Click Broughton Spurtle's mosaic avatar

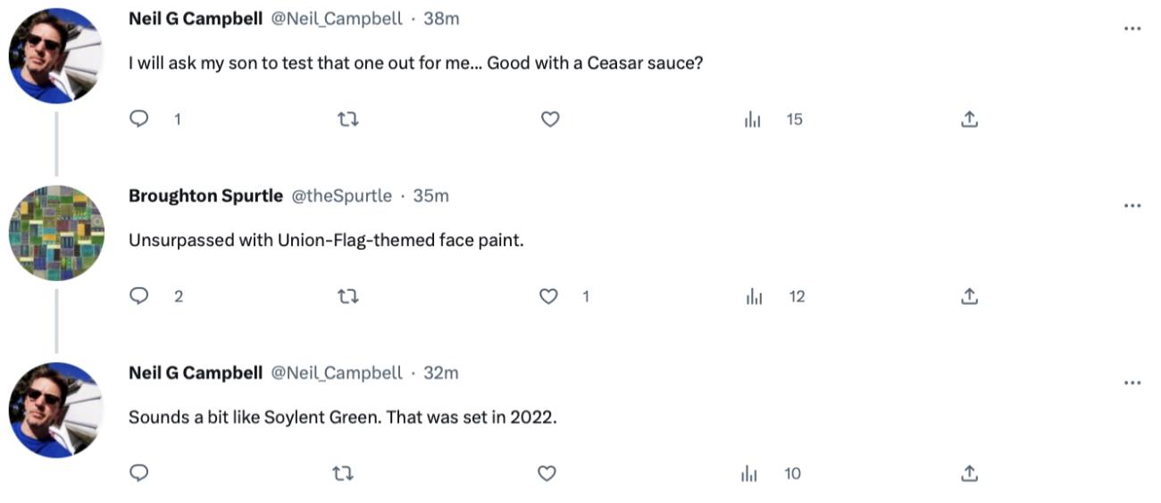(56, 233)
